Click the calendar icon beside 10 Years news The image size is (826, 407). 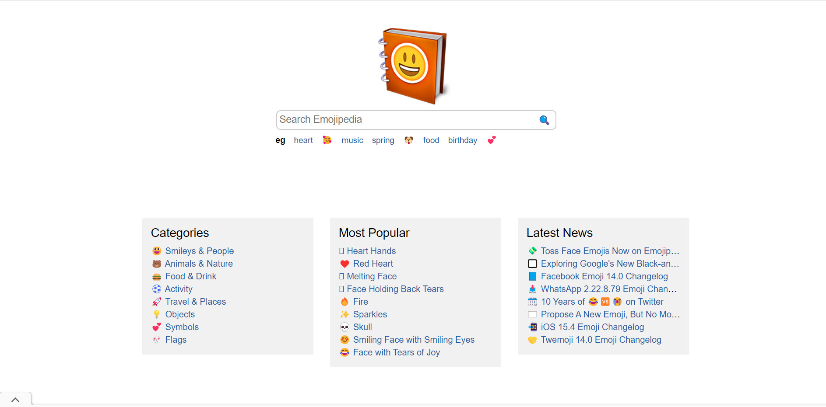click(532, 302)
